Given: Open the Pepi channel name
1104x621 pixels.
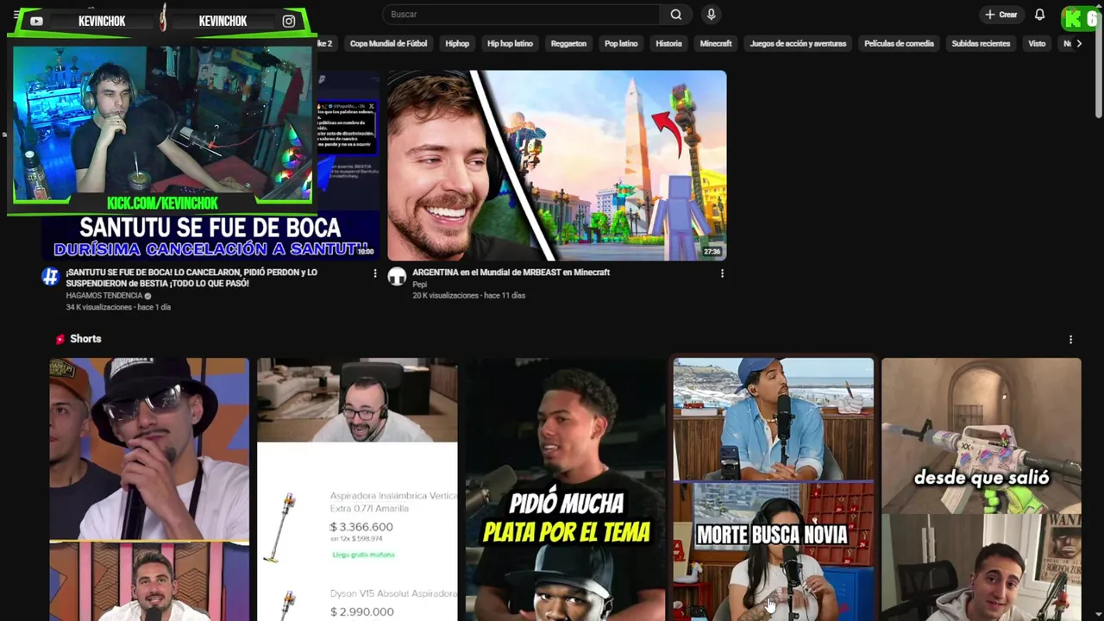Looking at the screenshot, I should (x=419, y=285).
